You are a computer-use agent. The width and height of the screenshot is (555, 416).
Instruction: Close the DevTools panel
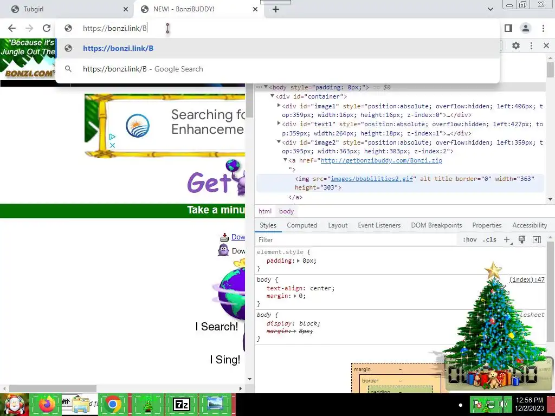coord(546,45)
